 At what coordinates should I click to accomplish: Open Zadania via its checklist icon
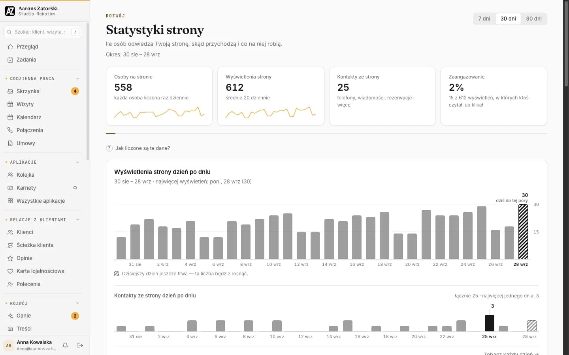pyautogui.click(x=10, y=60)
